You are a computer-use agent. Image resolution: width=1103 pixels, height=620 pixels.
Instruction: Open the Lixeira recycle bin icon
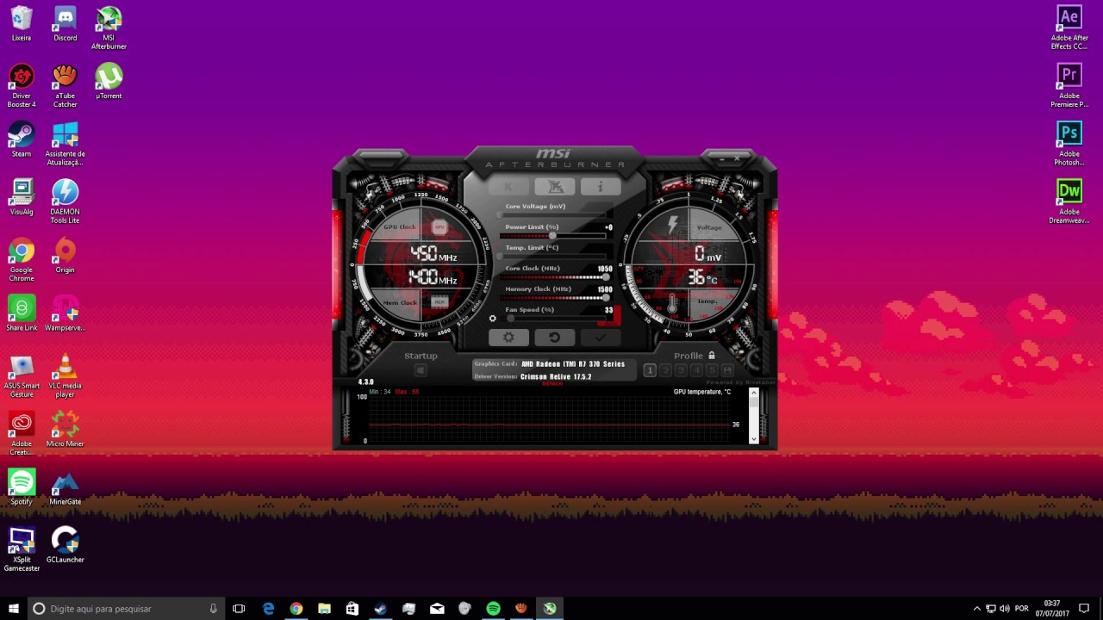click(22, 24)
